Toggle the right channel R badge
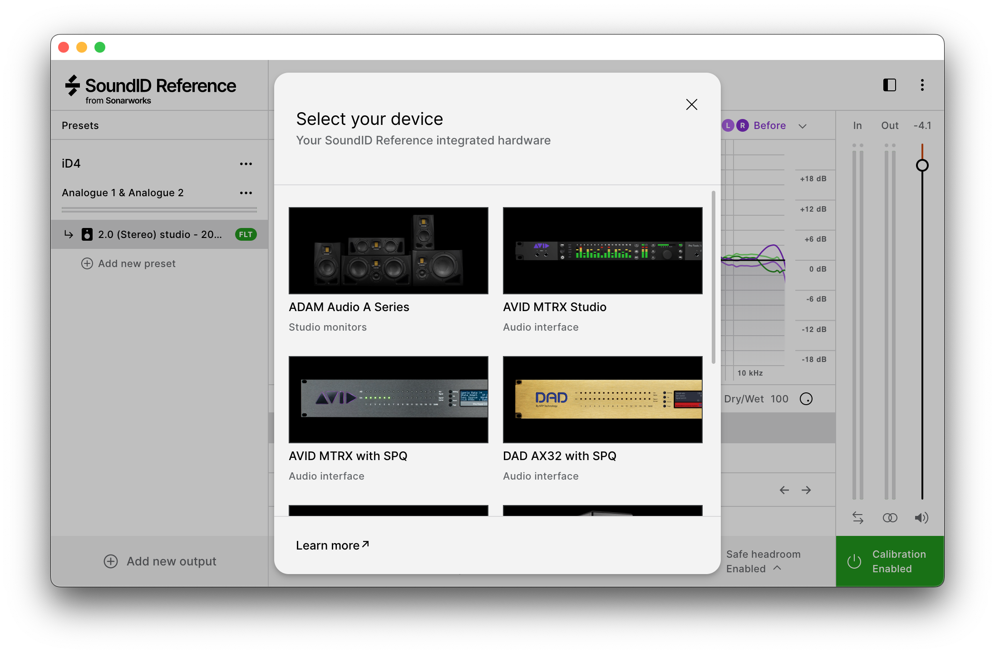The height and width of the screenshot is (654, 995). 742,125
